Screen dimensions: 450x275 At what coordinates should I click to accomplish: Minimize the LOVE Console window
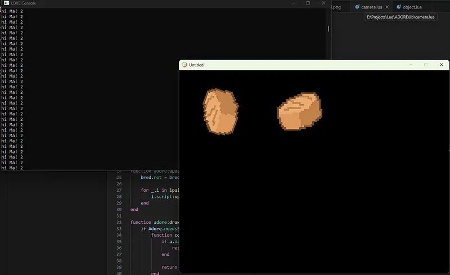pos(292,3)
